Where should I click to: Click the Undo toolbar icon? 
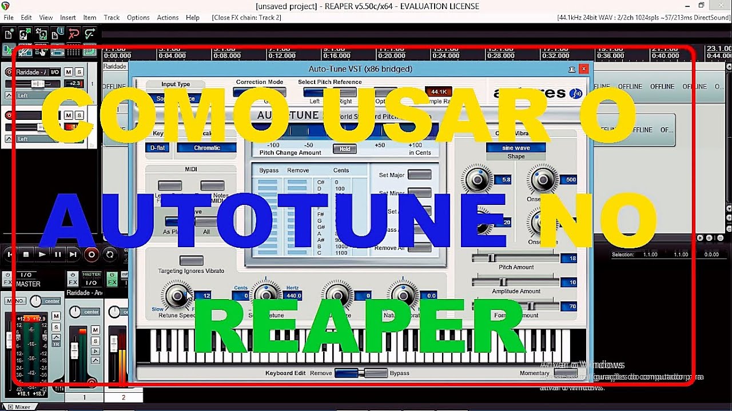tap(73, 34)
